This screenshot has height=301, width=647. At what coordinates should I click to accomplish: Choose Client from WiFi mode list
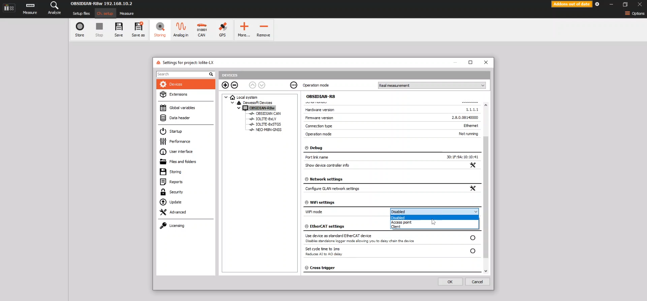coord(434,226)
